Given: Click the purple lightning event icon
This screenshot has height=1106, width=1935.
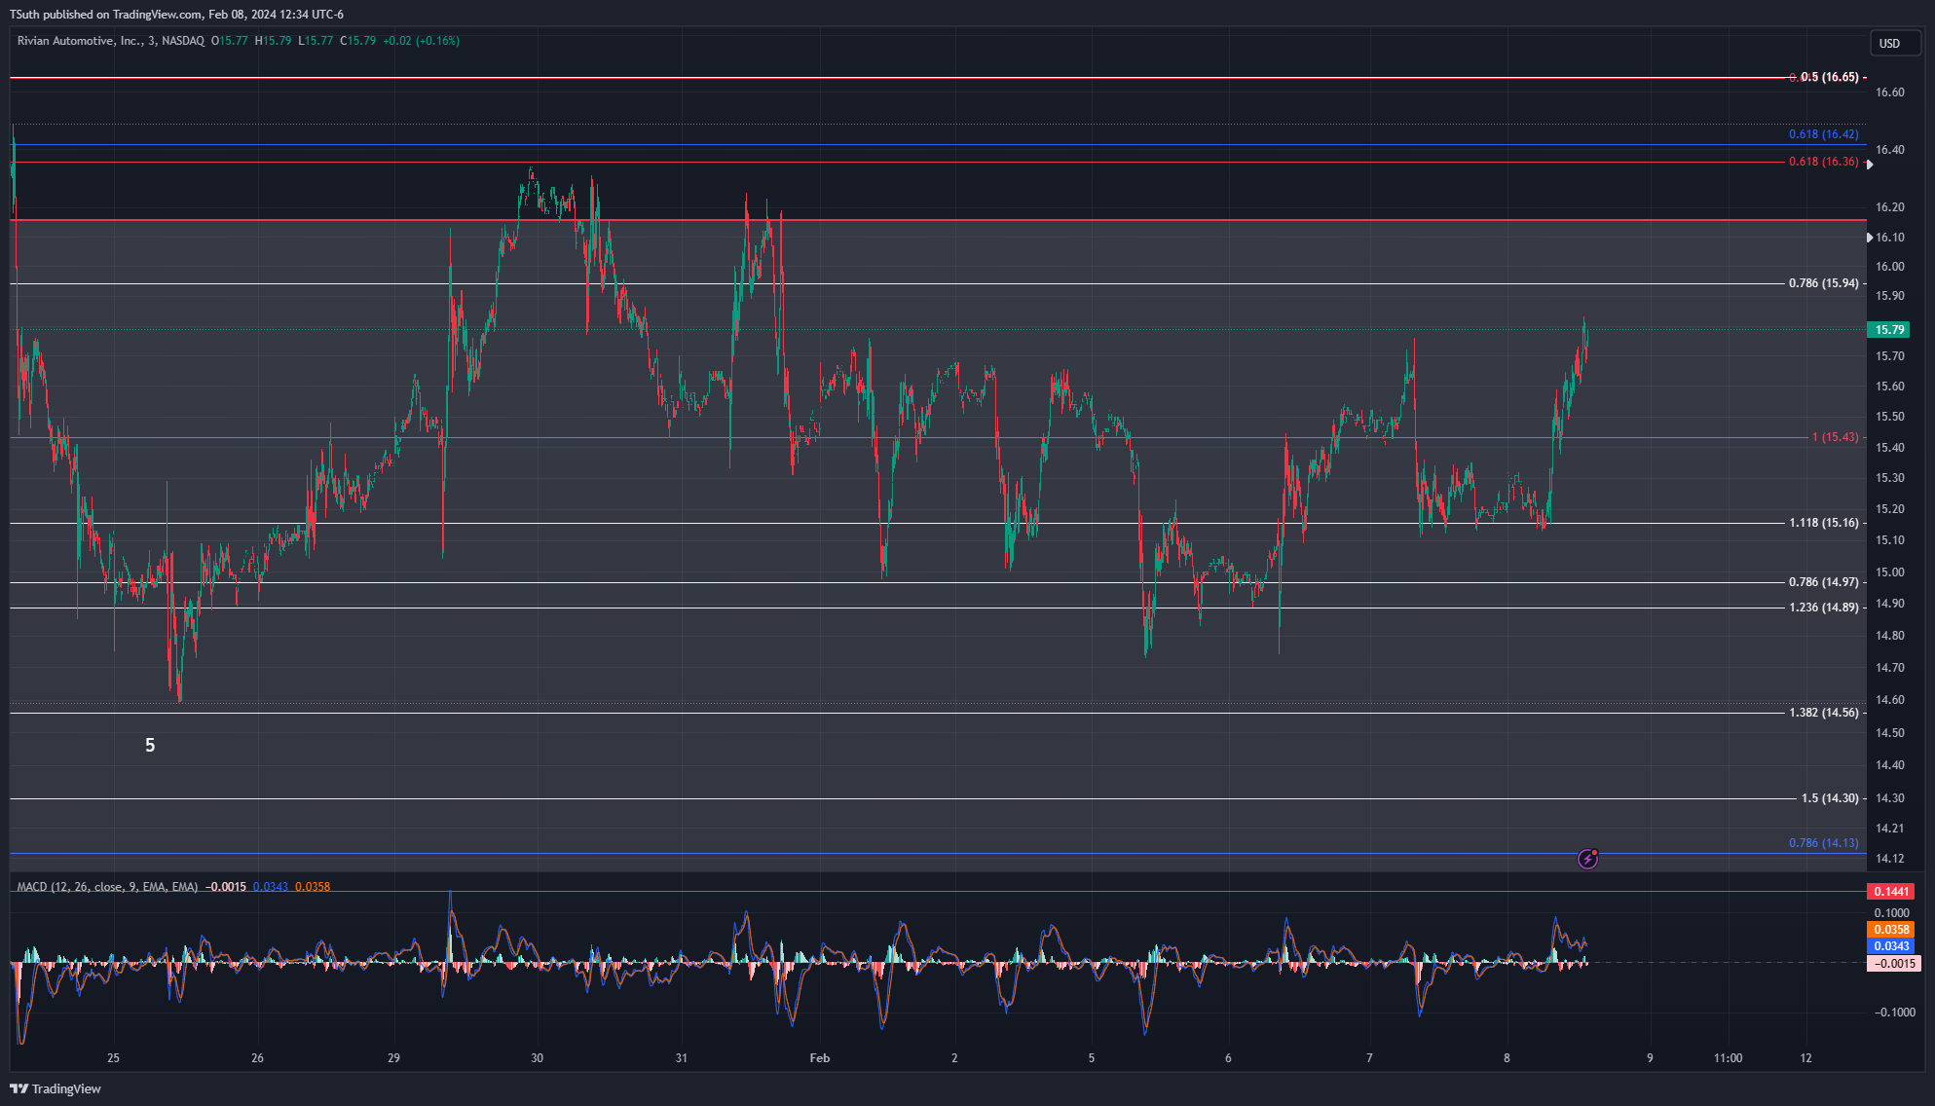Looking at the screenshot, I should point(1587,859).
